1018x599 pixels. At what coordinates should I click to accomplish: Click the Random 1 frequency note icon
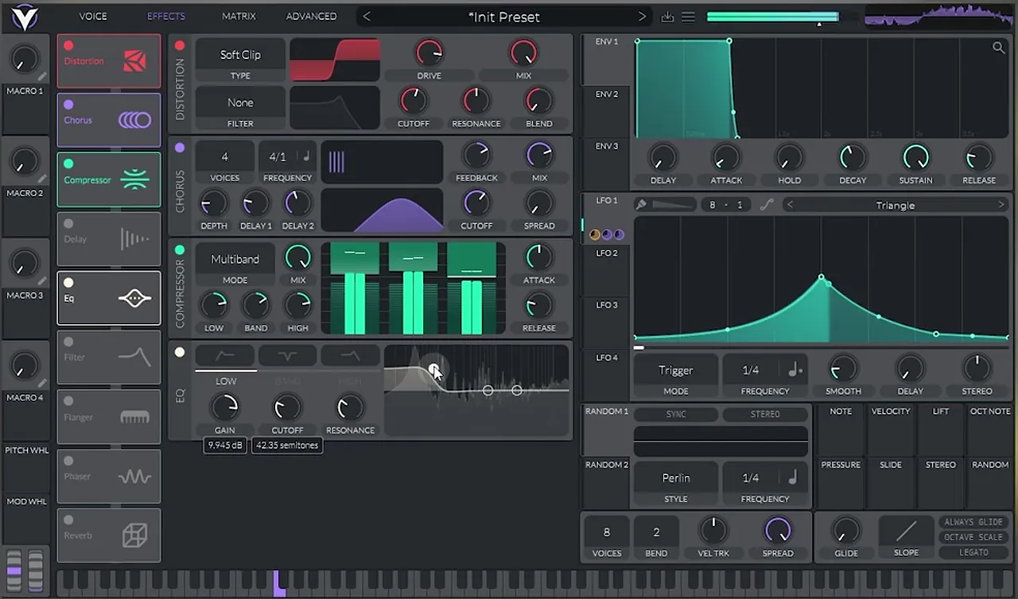(x=793, y=477)
